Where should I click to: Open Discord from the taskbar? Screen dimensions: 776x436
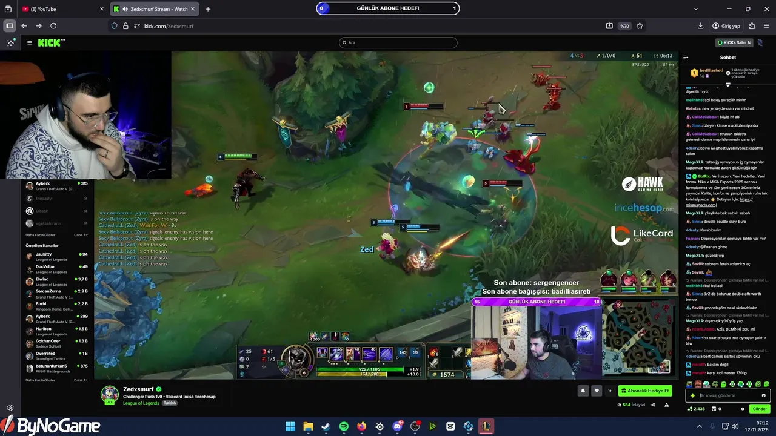point(398,426)
